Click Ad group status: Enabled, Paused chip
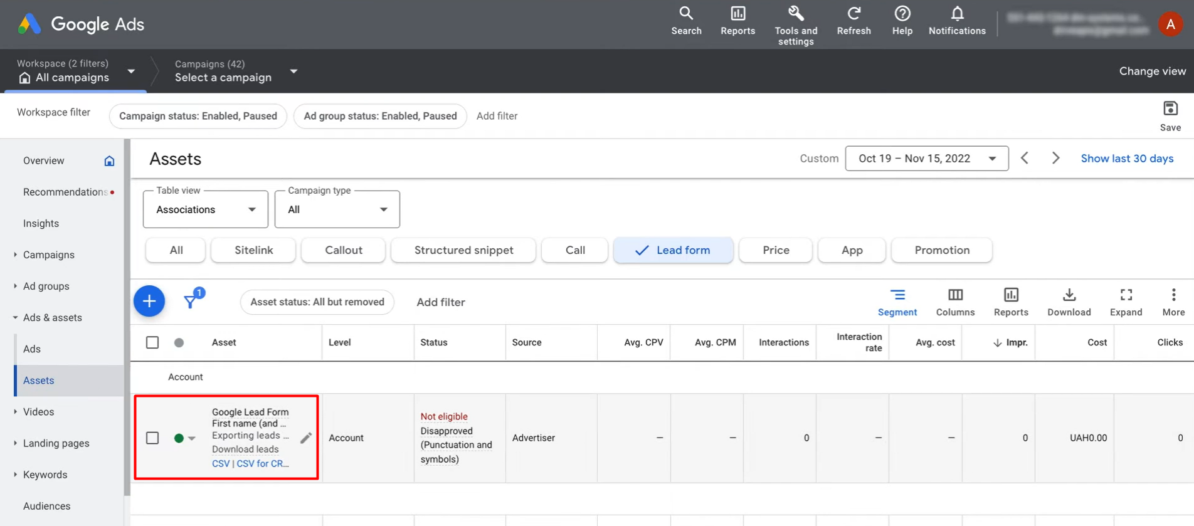1194x526 pixels. tap(380, 116)
